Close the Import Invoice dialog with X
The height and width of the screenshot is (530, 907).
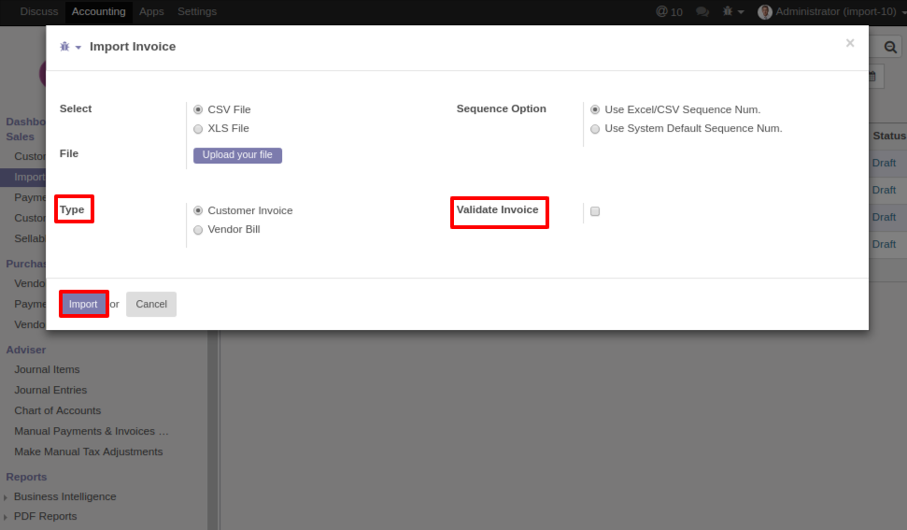click(849, 43)
